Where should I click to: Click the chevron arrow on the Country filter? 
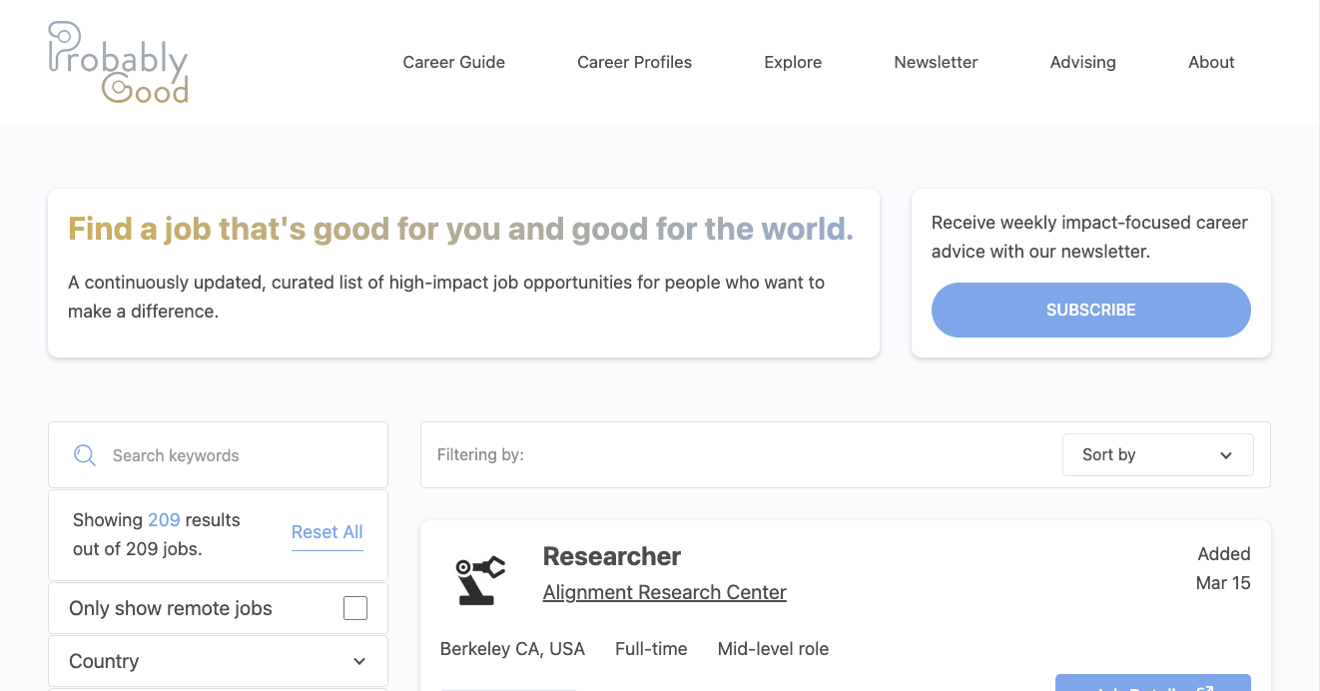point(358,661)
